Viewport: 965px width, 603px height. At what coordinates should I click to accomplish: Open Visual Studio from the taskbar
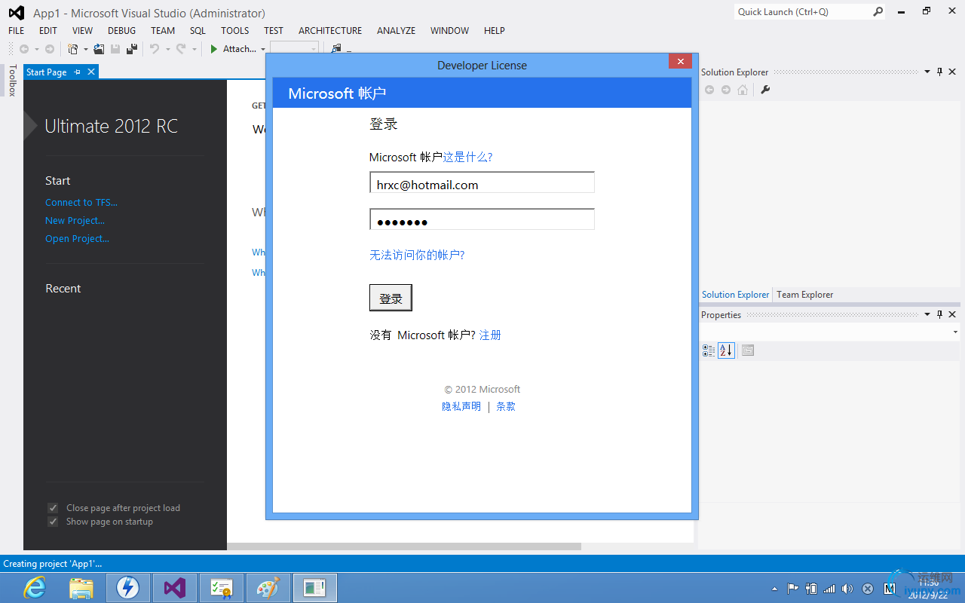[174, 587]
